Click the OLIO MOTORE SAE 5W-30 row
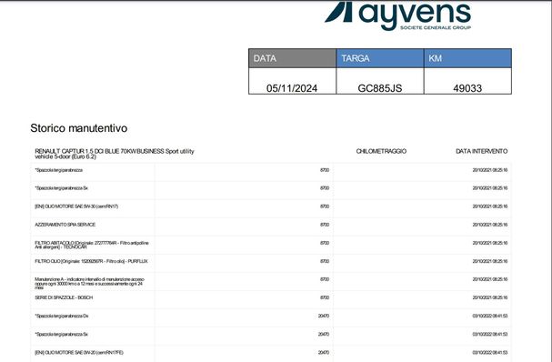Viewport: 552px width, 362px height. tap(271, 206)
